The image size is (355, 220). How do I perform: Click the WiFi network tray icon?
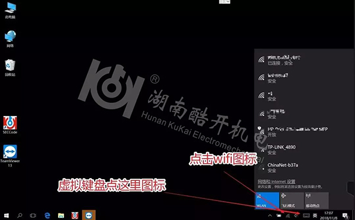[288, 215]
